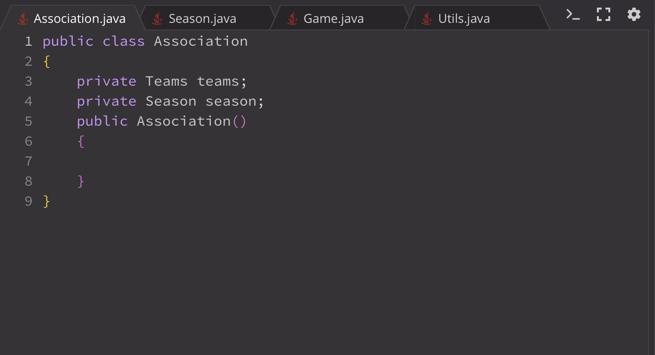The image size is (655, 355).
Task: Click line number 9 in gutter
Action: pyautogui.click(x=29, y=201)
